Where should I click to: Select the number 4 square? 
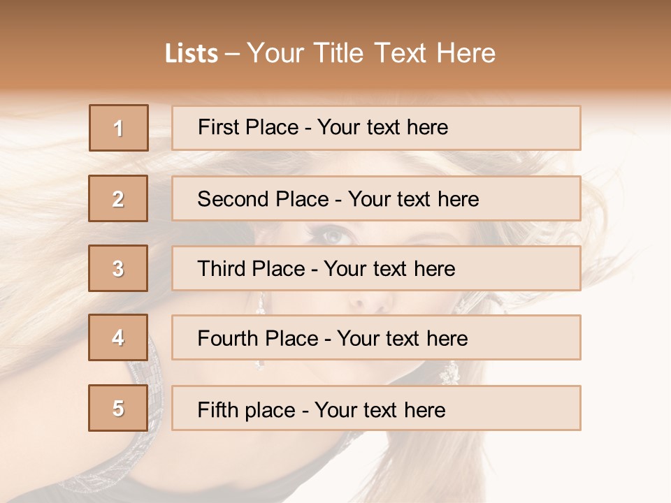[x=118, y=337]
